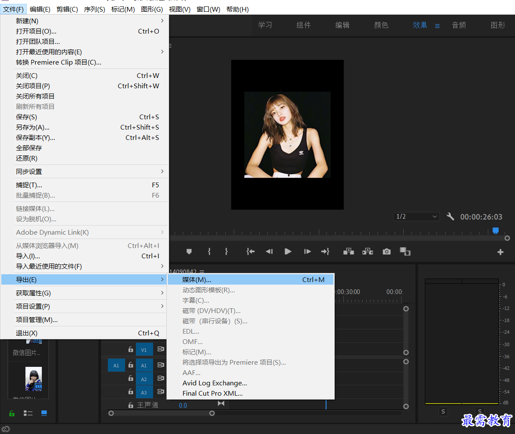Image resolution: width=515 pixels, height=434 pixels.
Task: Click 保存(S) menu item
Action: point(85,117)
